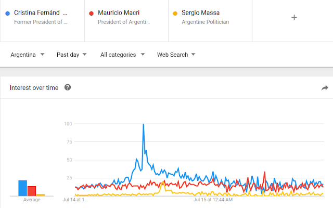Screen dimensions: 333x208
Task: Expand the Web Search type dropdown
Action: 176,55
